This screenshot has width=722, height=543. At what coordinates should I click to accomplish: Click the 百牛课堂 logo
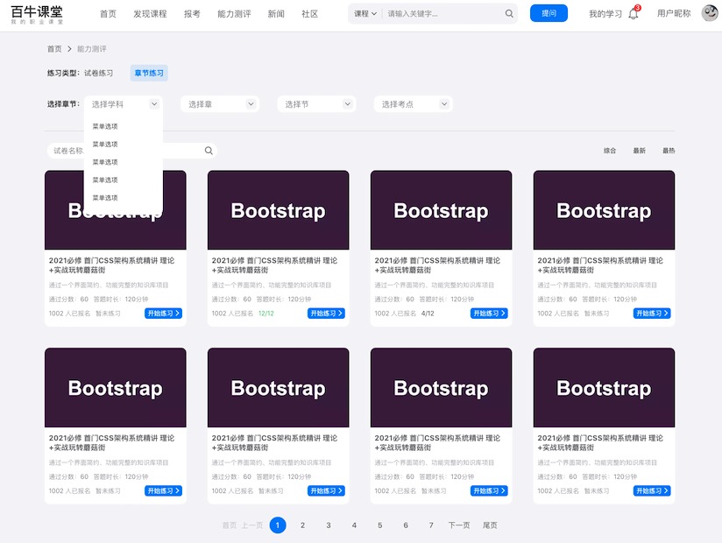[x=37, y=14]
